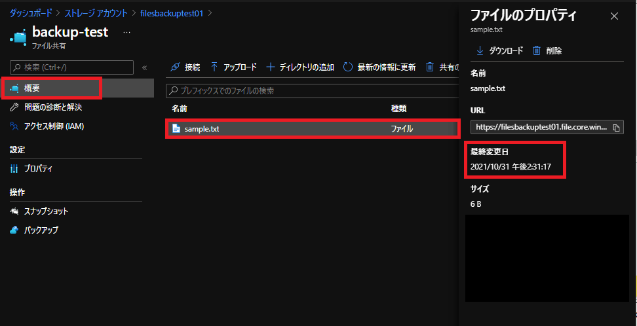Viewport: 637px width, 326px height.
Task: Click 削除 in the properties panel
Action: click(x=547, y=51)
